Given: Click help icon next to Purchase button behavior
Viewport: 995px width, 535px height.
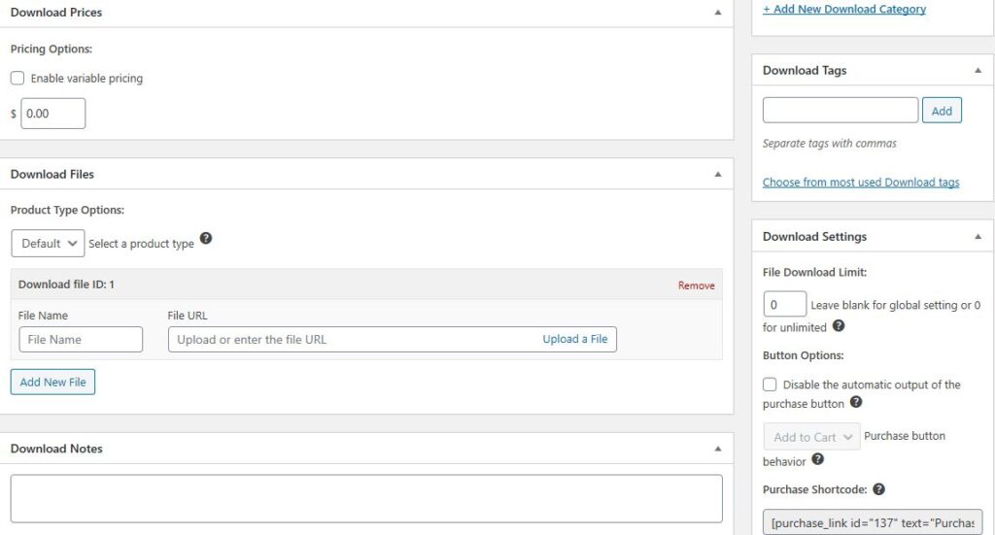Looking at the screenshot, I should click(x=818, y=459).
